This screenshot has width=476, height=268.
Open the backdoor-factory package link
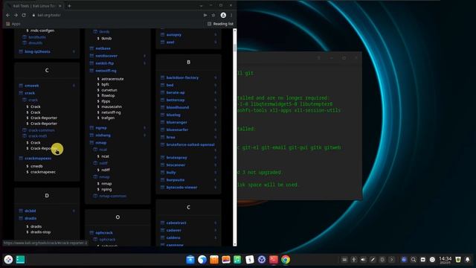(x=182, y=77)
